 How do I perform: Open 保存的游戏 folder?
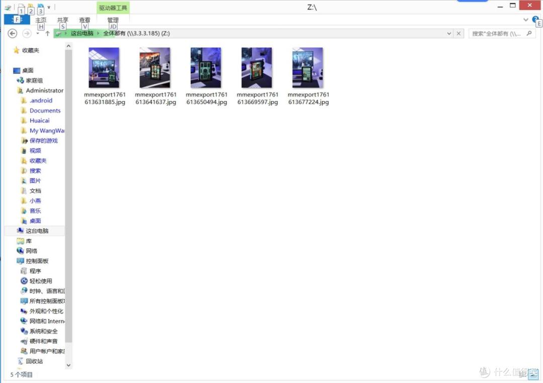40,141
